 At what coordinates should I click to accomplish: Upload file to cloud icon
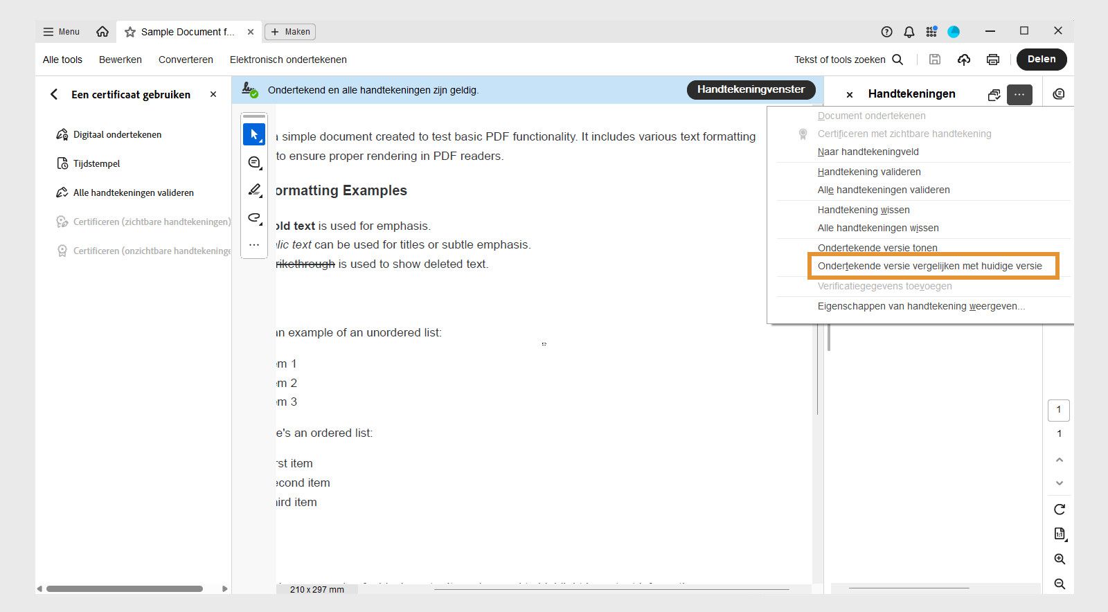(x=964, y=60)
